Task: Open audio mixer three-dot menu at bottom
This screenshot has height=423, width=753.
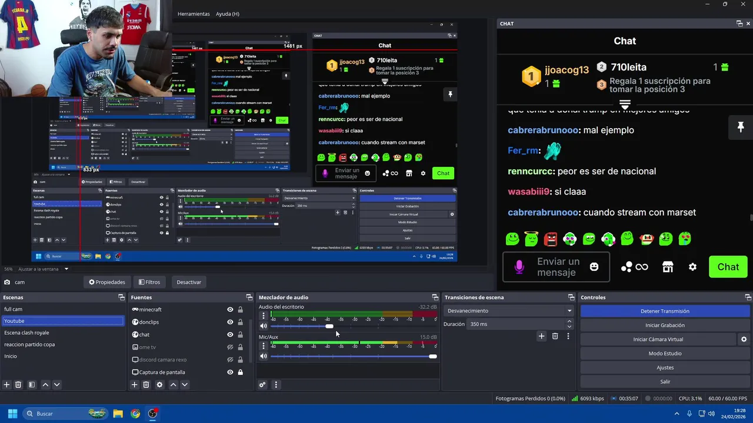Action: point(276,385)
